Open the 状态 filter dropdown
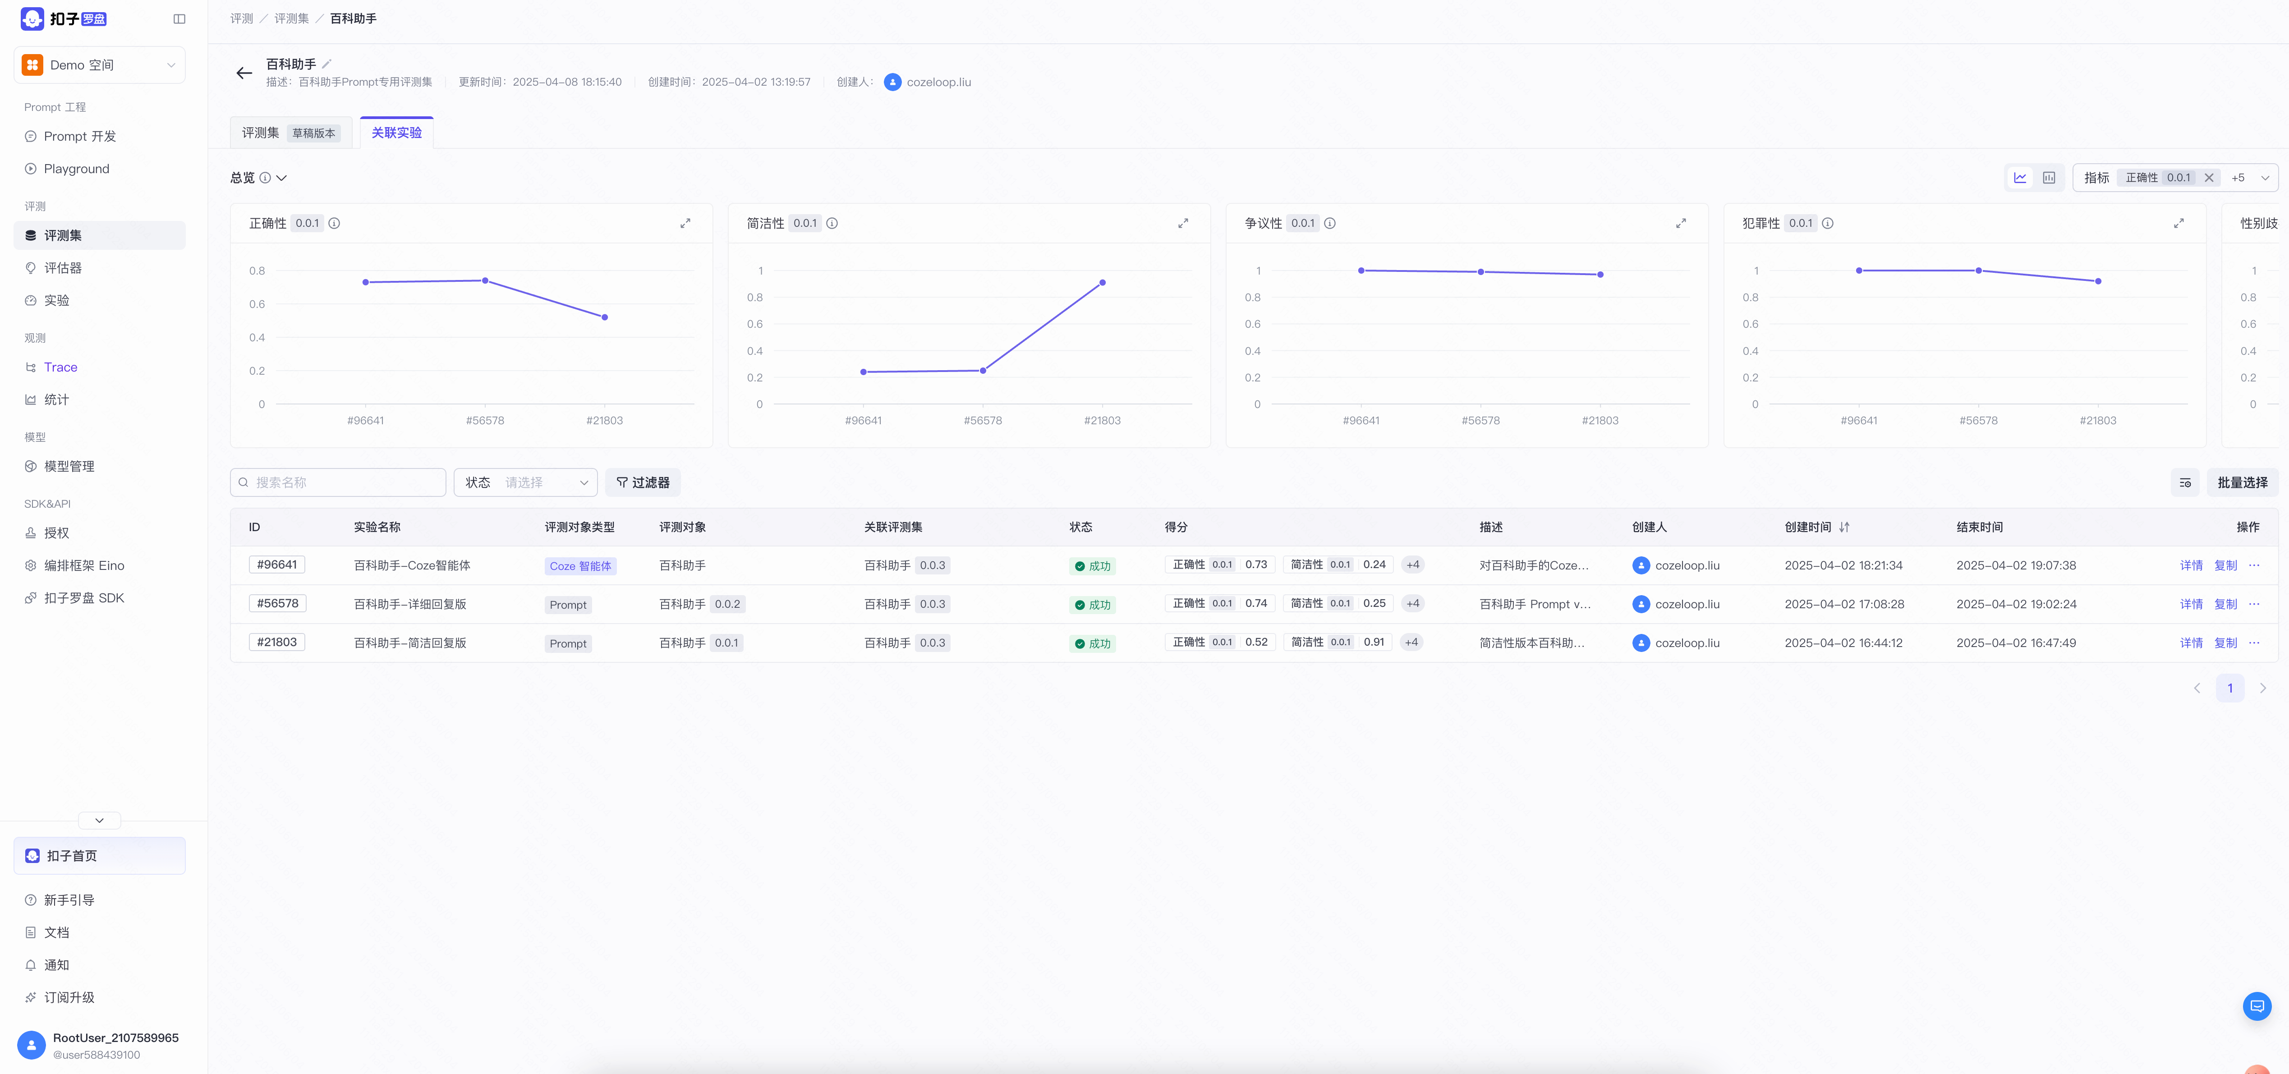This screenshot has height=1074, width=2289. [x=525, y=482]
